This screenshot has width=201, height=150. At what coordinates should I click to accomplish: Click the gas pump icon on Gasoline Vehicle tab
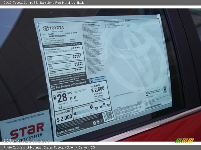click(x=91, y=81)
